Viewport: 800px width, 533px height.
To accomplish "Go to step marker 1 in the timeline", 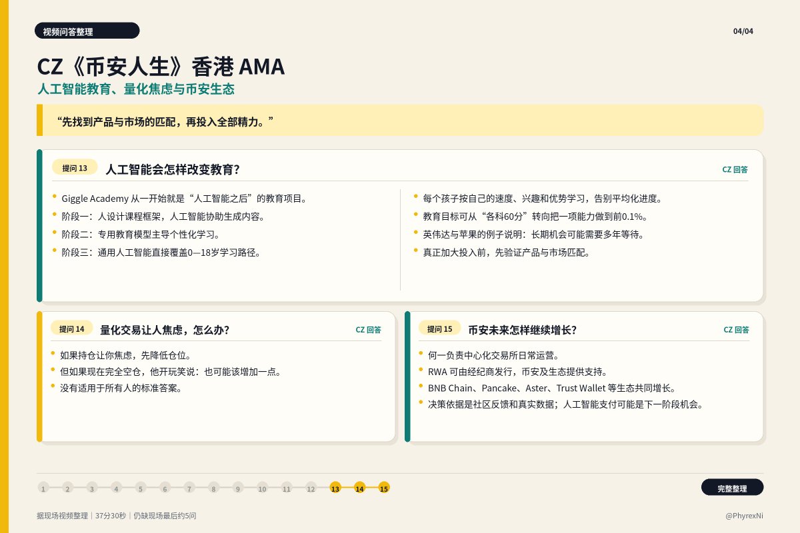I will click(43, 488).
